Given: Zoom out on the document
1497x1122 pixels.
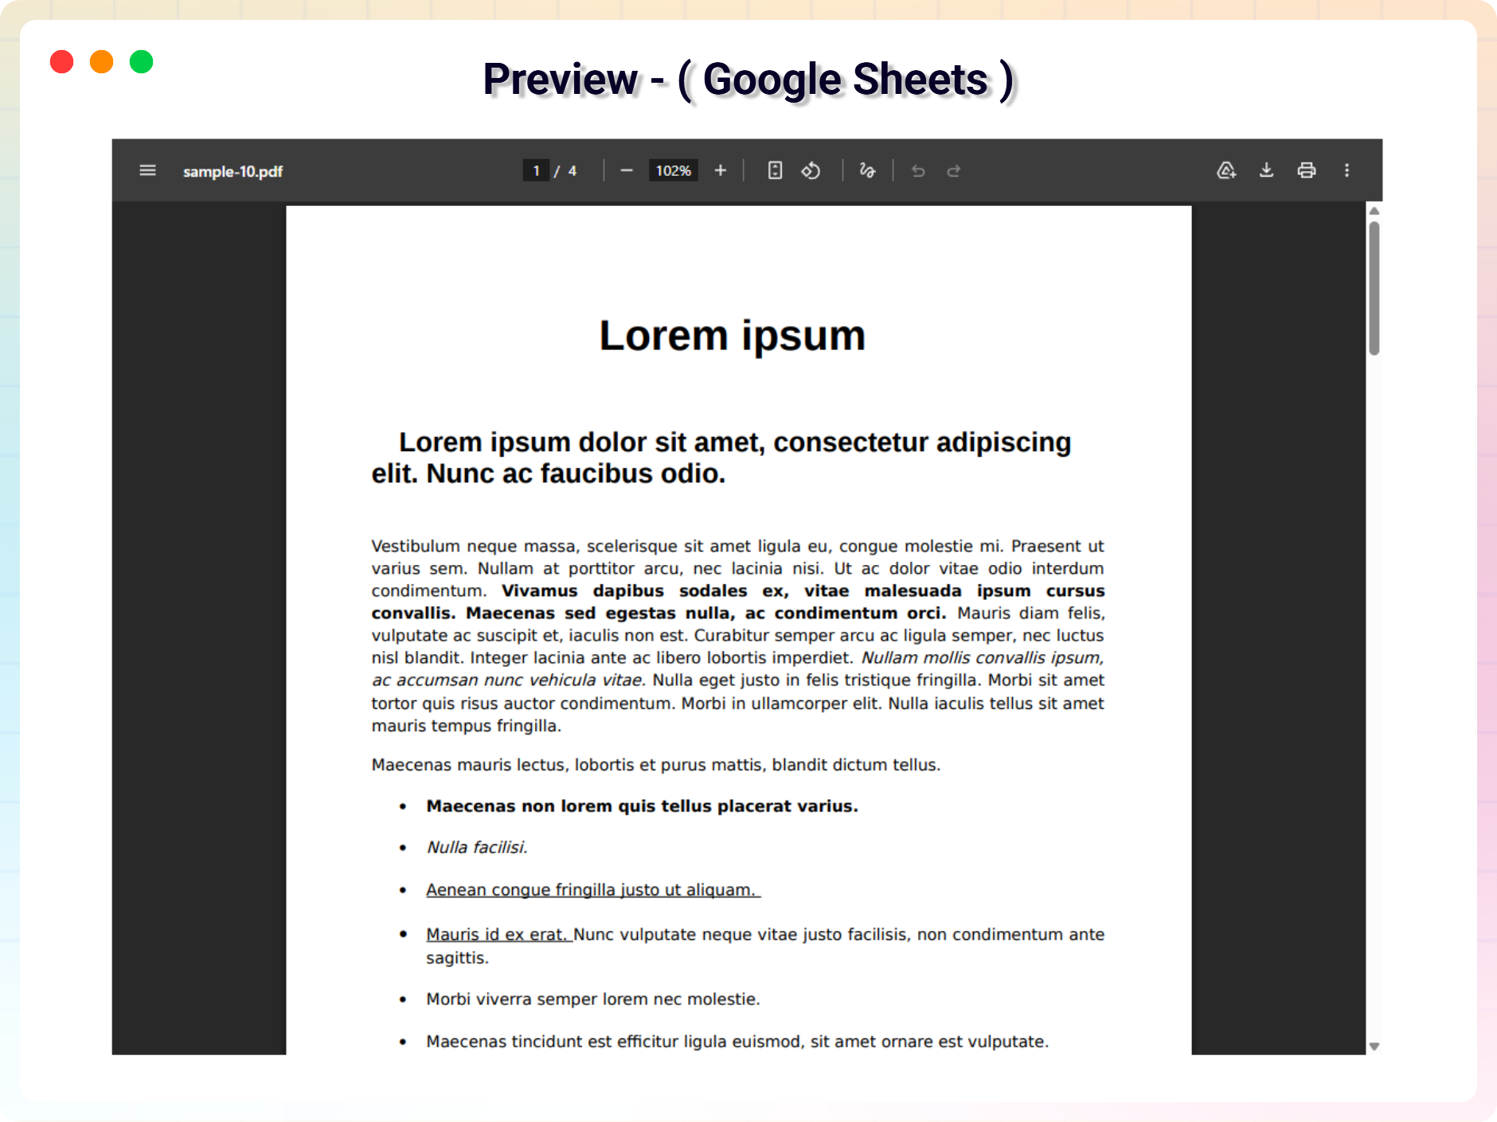Looking at the screenshot, I should pyautogui.click(x=626, y=169).
